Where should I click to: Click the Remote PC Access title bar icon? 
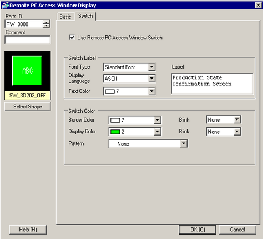5,5
